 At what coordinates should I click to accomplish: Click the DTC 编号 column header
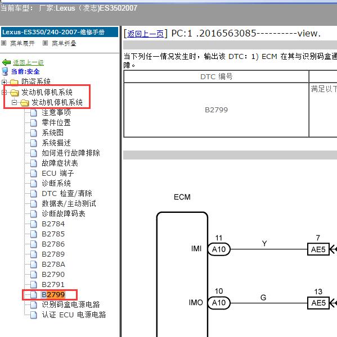[x=216, y=76]
